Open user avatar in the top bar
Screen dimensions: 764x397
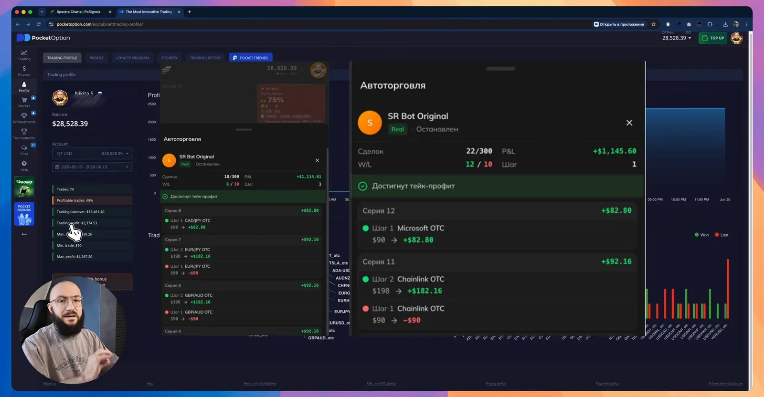tap(737, 38)
